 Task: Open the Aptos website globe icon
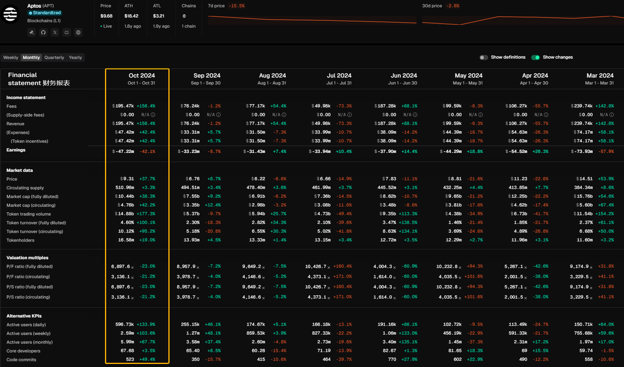pyautogui.click(x=78, y=32)
